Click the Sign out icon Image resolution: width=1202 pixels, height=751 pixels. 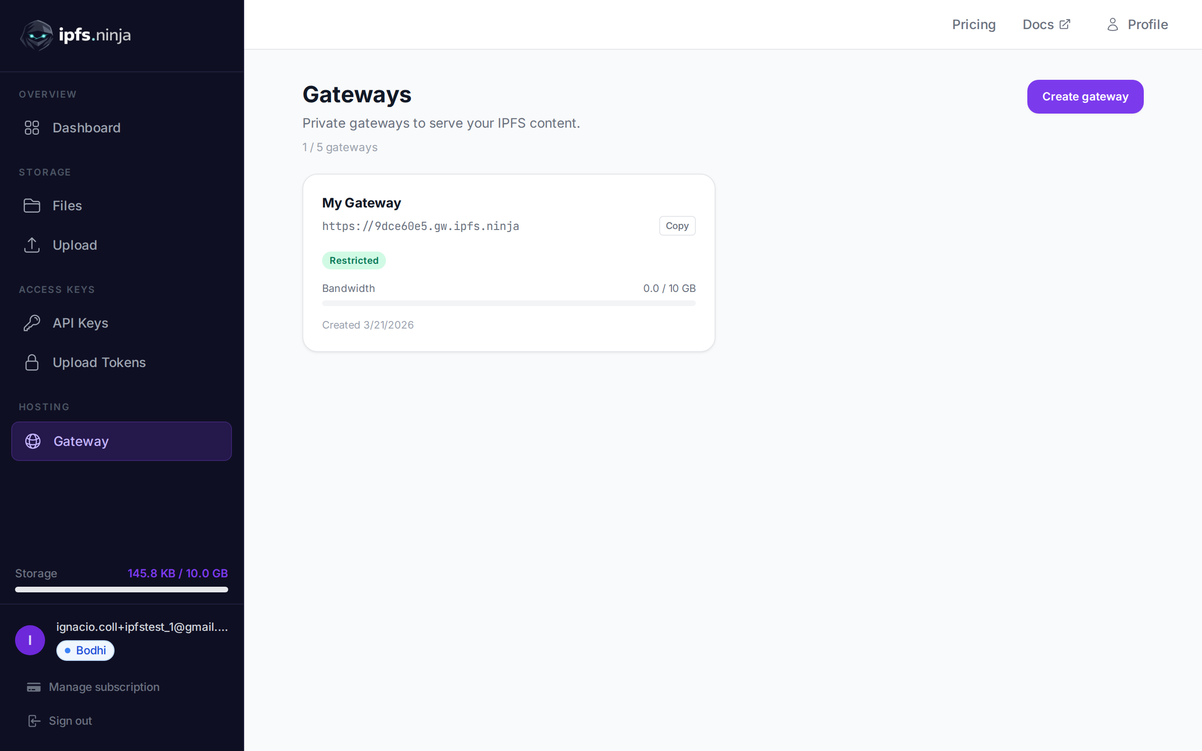coord(33,720)
